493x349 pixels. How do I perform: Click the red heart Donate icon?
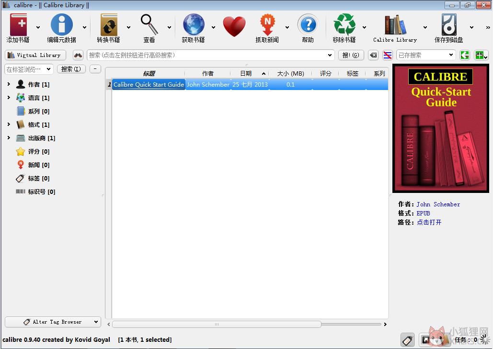coord(234,26)
